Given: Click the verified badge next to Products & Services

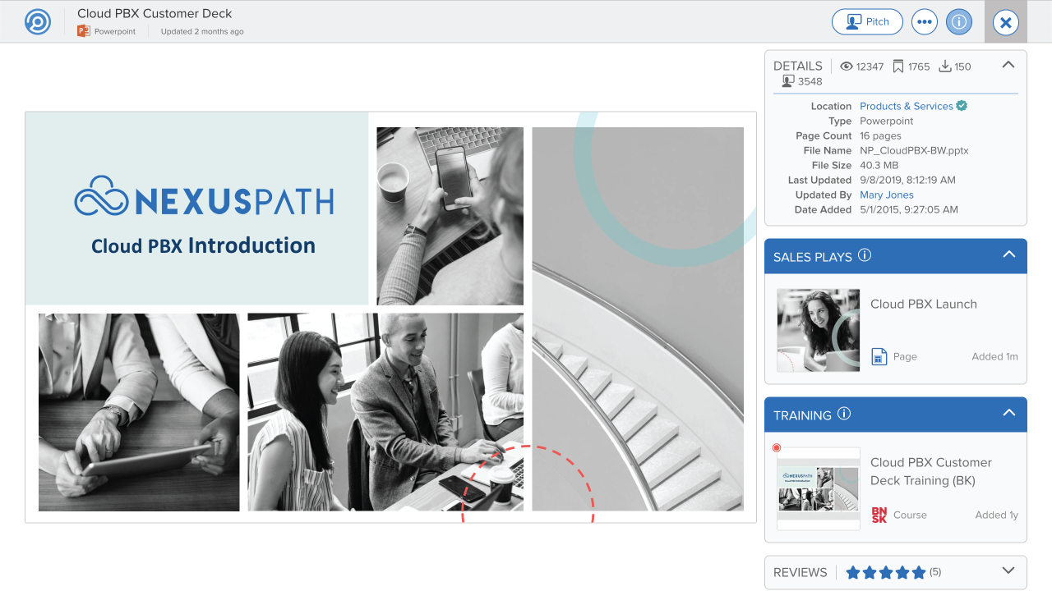Looking at the screenshot, I should point(962,106).
